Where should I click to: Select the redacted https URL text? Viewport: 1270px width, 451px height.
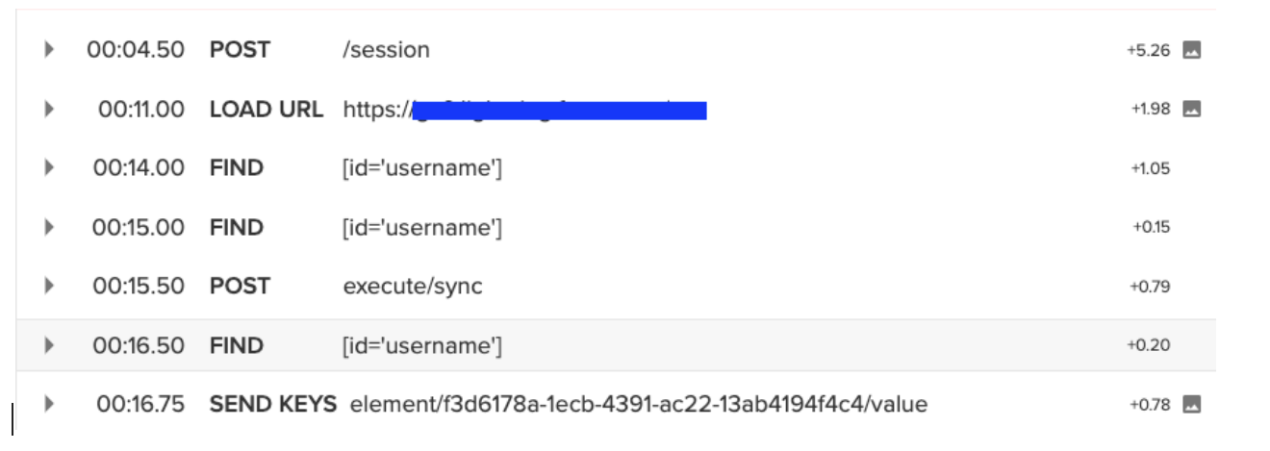[x=524, y=110]
